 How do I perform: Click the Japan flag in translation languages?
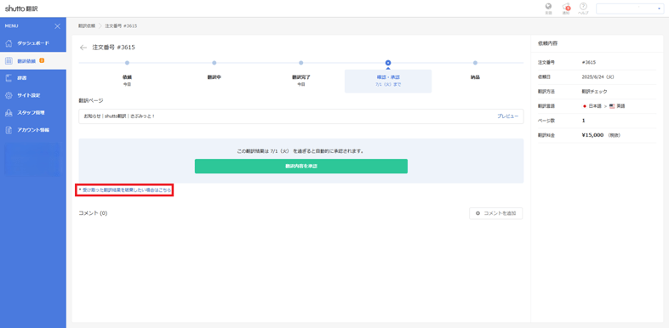pyautogui.click(x=585, y=106)
